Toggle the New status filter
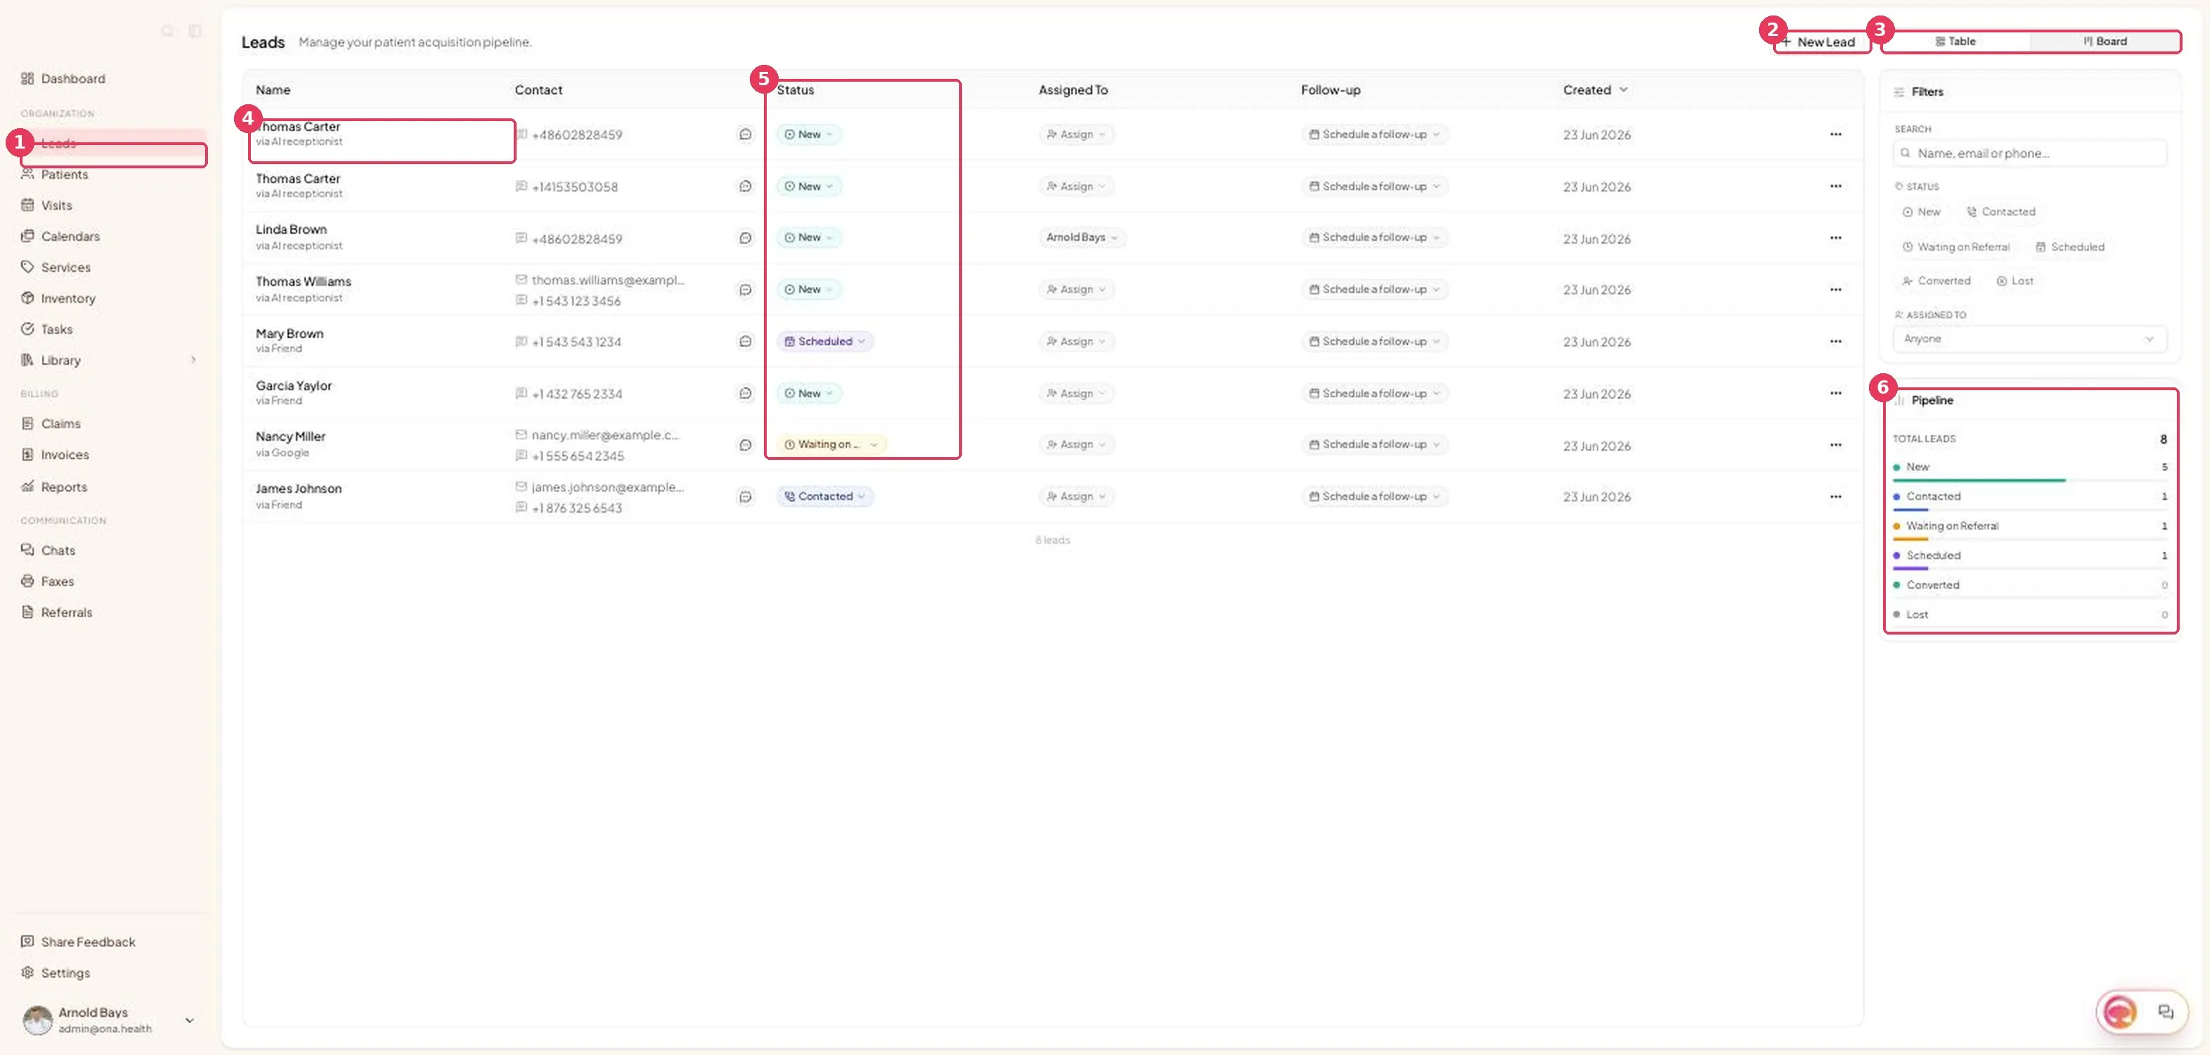Screen dimensions: 2210x1055 click(1922, 212)
